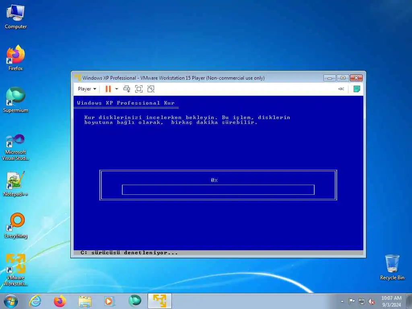Image resolution: width=412 pixels, height=309 pixels.
Task: Select the VMware Workstation desktop shortcut
Action: tap(16, 270)
